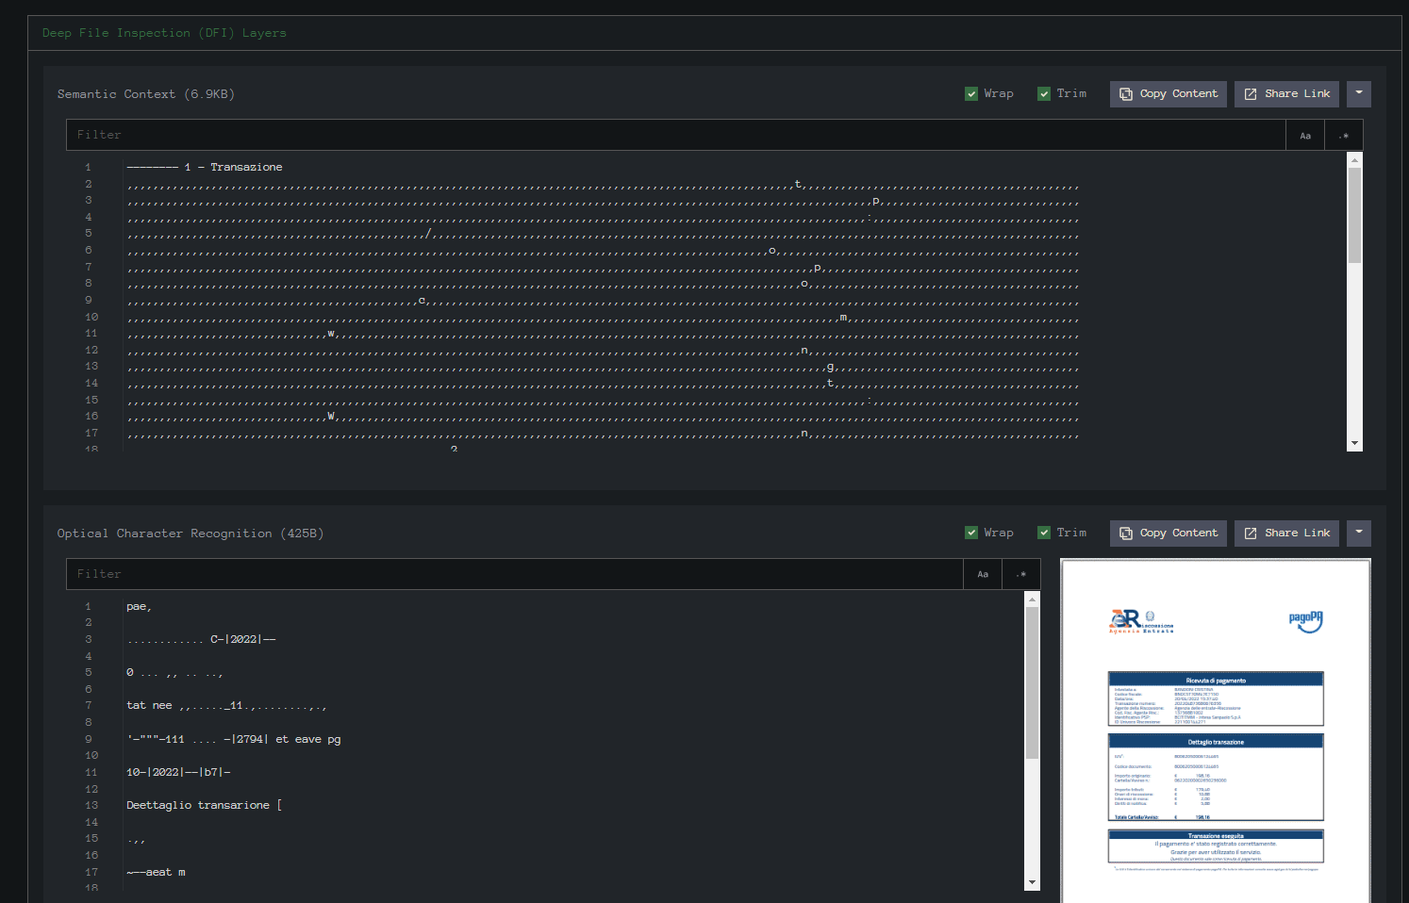Image resolution: width=1409 pixels, height=903 pixels.
Task: Copy Content of Optical Character Recognition layer
Action: click(x=1169, y=534)
